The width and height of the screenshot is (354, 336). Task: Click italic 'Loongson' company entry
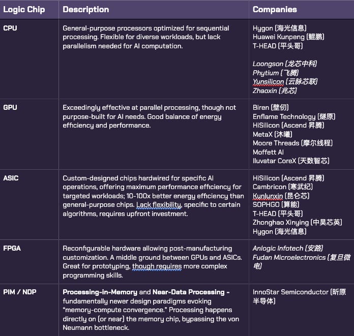pos(285,64)
